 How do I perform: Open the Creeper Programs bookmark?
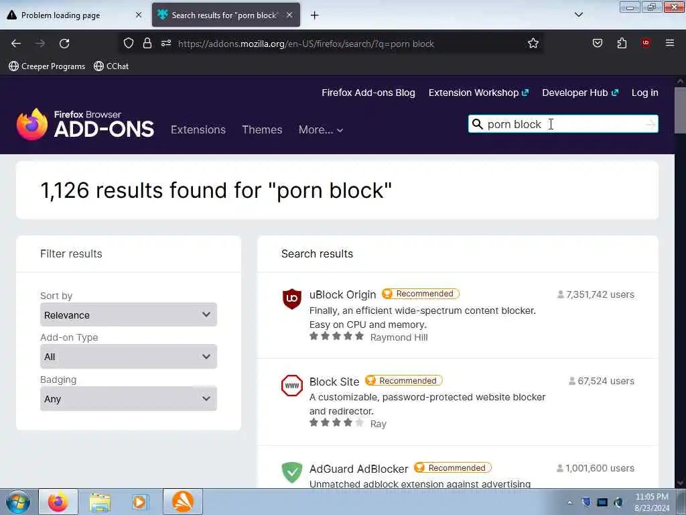coord(48,66)
